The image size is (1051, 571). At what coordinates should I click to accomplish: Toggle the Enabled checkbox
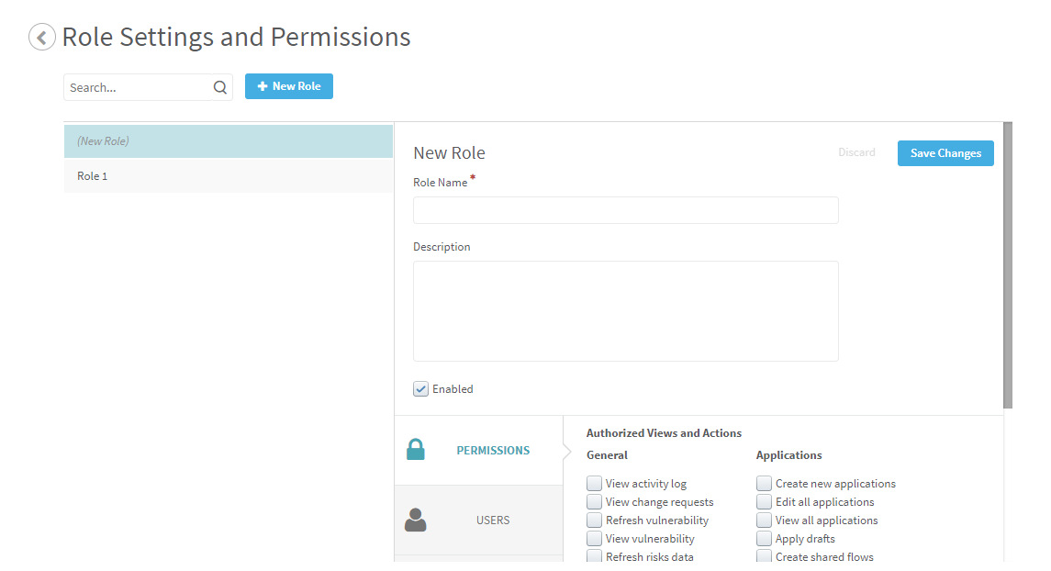click(421, 389)
